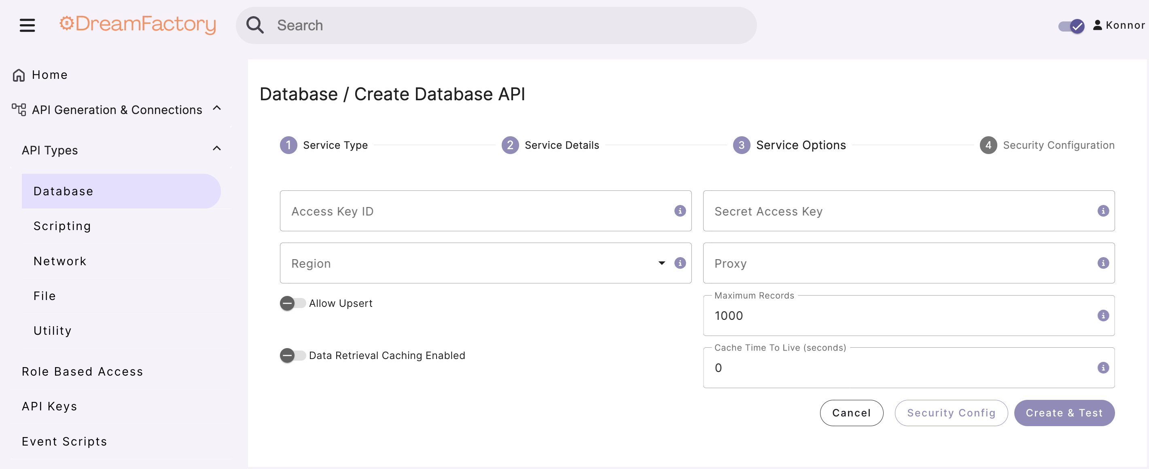
Task: Click info icon in Proxy field
Action: coord(1102,263)
